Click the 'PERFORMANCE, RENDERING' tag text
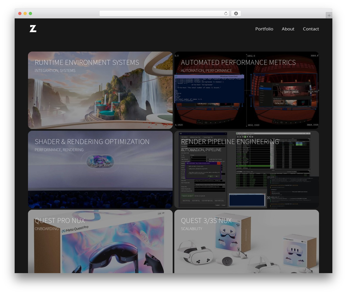The width and height of the screenshot is (347, 294). click(x=59, y=150)
